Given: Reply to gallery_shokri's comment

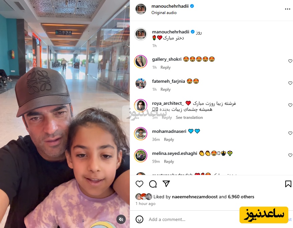Looking at the screenshot, I should click(166, 67).
